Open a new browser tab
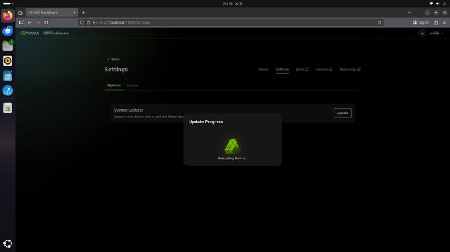Screen dimensions: 450x252 click(x=83, y=12)
